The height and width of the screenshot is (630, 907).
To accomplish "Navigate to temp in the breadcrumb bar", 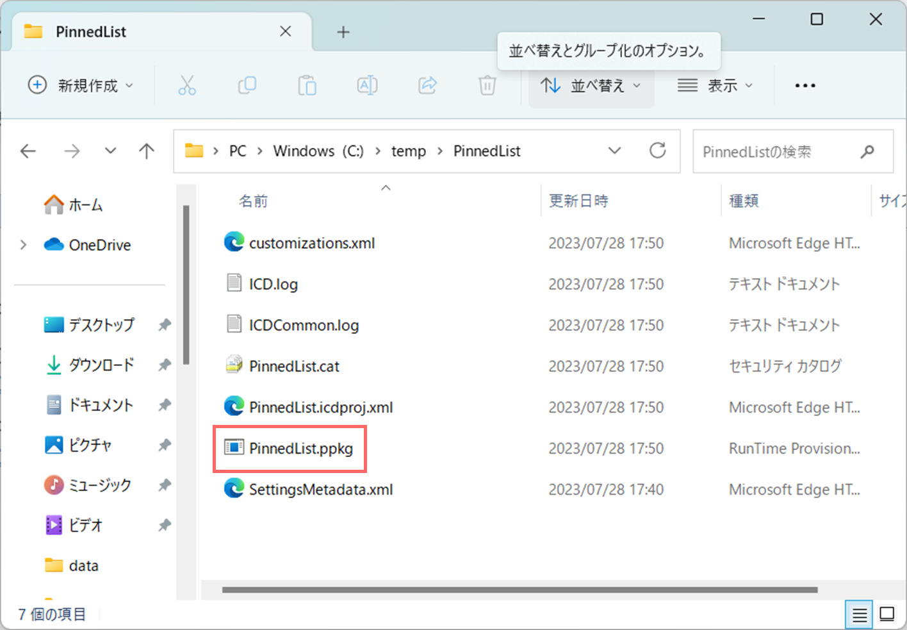I will coord(409,151).
